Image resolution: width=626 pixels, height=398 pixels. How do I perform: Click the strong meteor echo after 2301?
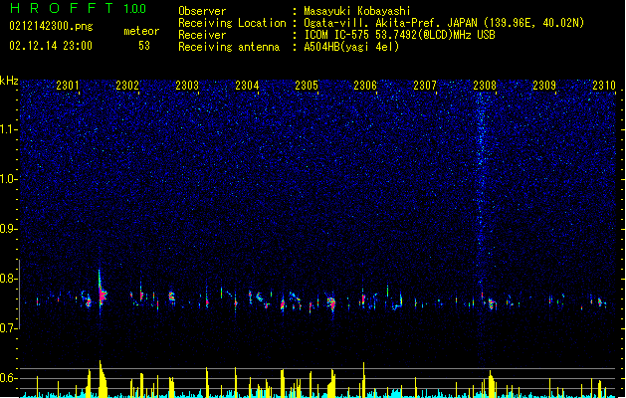tap(102, 294)
